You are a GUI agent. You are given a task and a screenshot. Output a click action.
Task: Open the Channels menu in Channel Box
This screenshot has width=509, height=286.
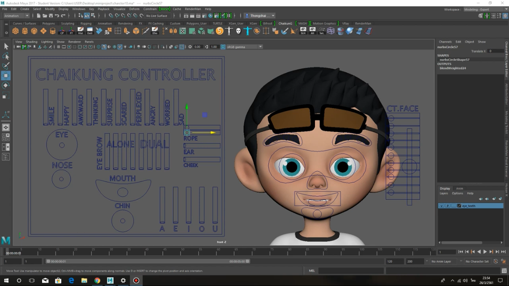(445, 42)
